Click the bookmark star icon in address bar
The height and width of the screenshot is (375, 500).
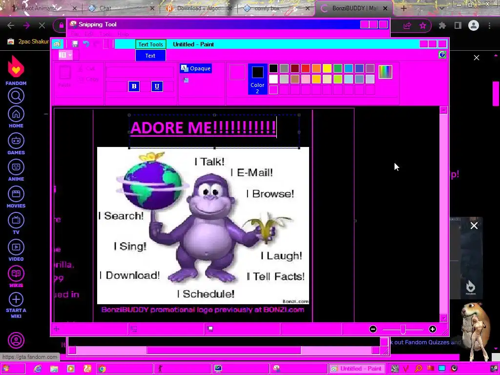423,25
